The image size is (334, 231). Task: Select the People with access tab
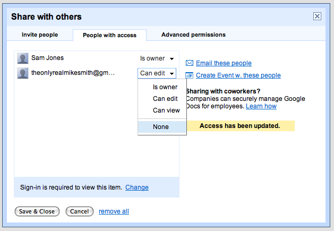click(110, 35)
